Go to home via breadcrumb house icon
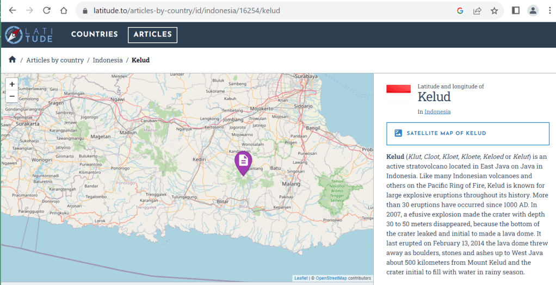Screen dimensions: 556x285 coord(12,60)
